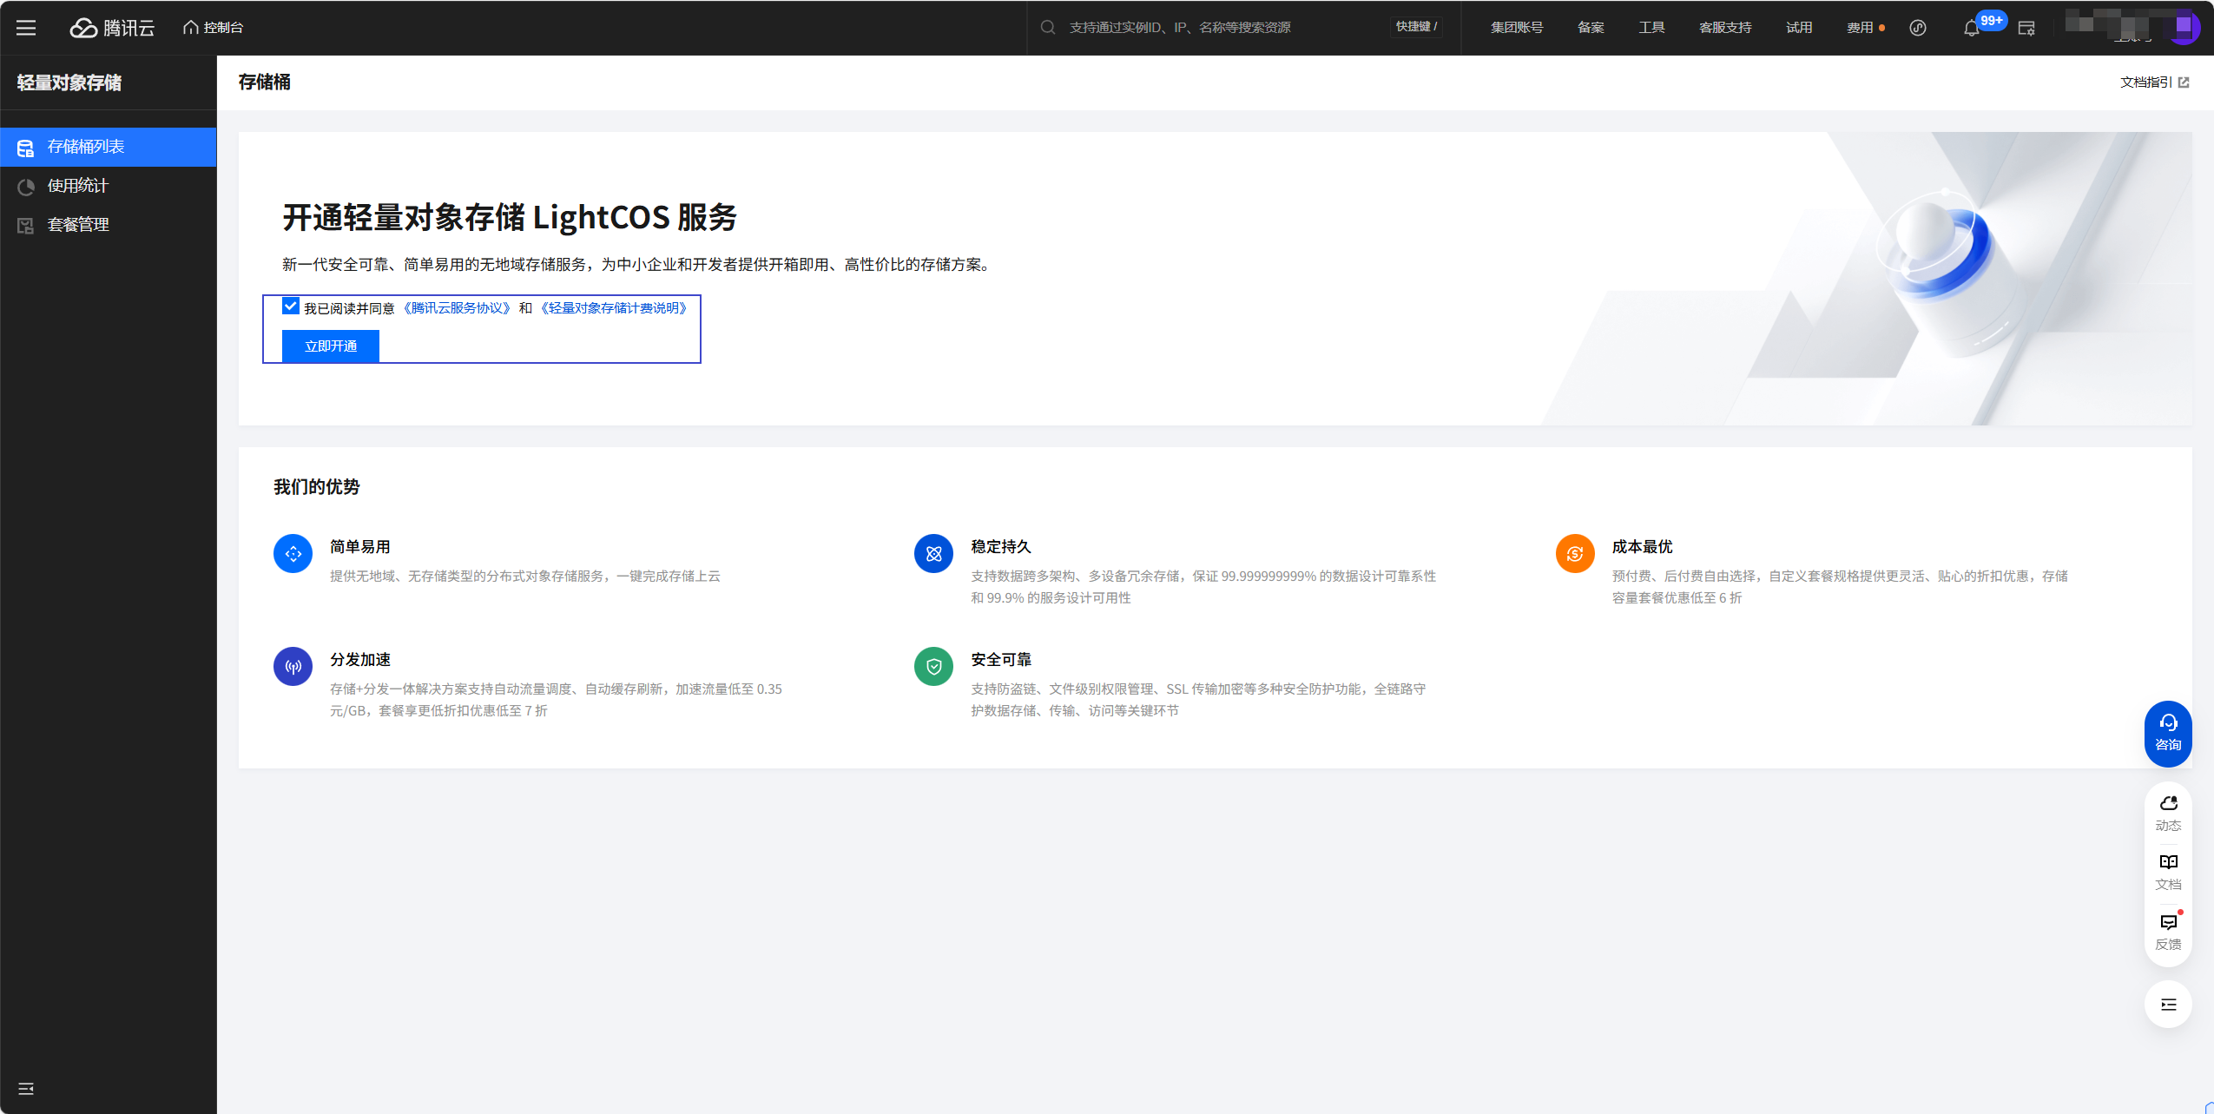Click the cloud shell window icon in header

2026,28
